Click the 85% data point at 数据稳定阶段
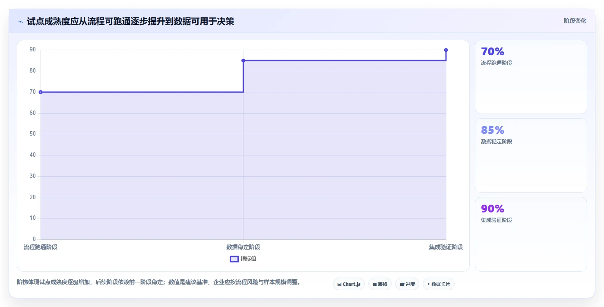 pos(243,60)
